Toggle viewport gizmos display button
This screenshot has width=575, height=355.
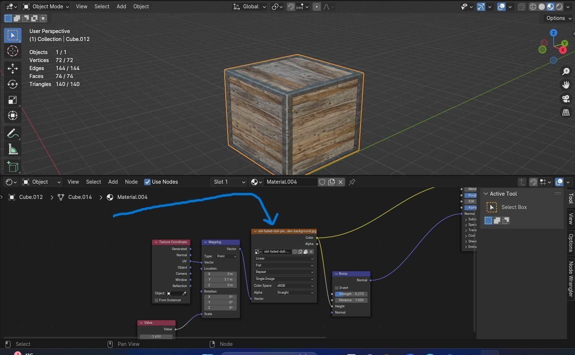click(481, 7)
